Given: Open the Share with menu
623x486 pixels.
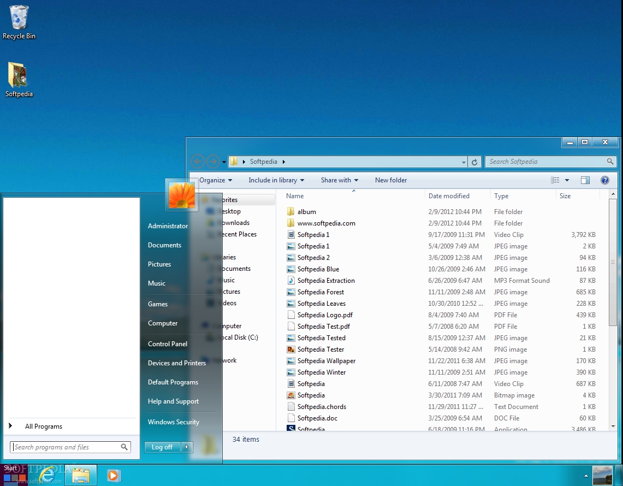Looking at the screenshot, I should pos(340,180).
